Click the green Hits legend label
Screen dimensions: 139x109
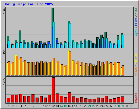136,11
